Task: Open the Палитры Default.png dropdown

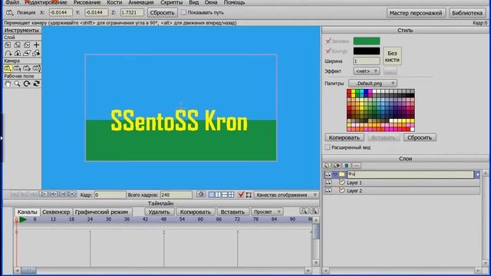Action: [373, 84]
